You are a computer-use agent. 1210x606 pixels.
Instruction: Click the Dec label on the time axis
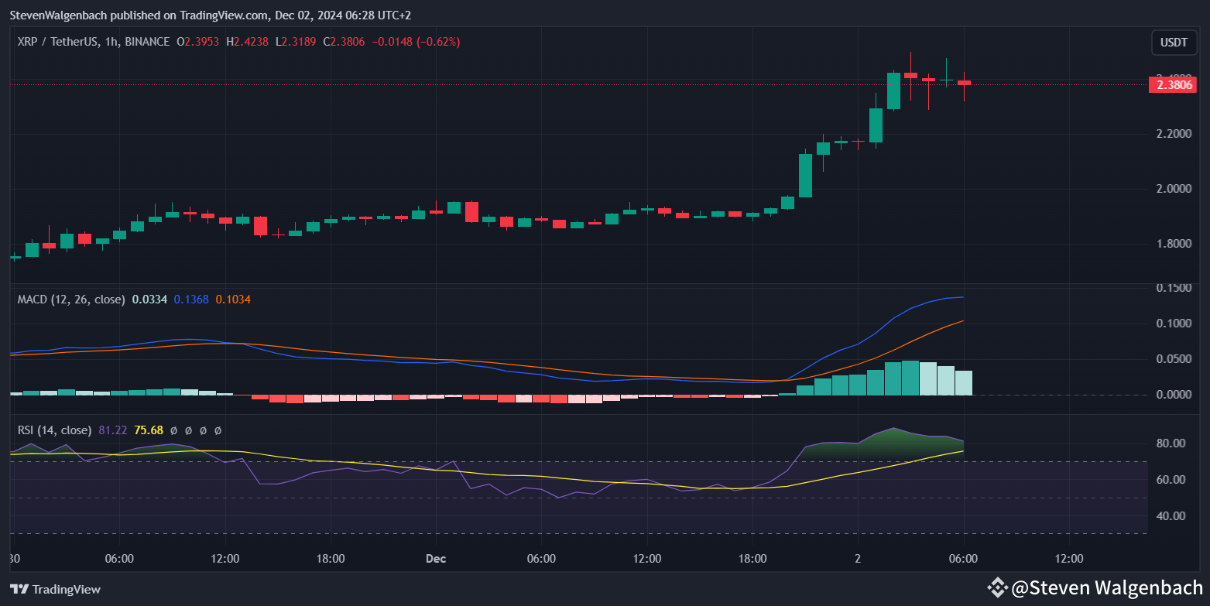[435, 558]
